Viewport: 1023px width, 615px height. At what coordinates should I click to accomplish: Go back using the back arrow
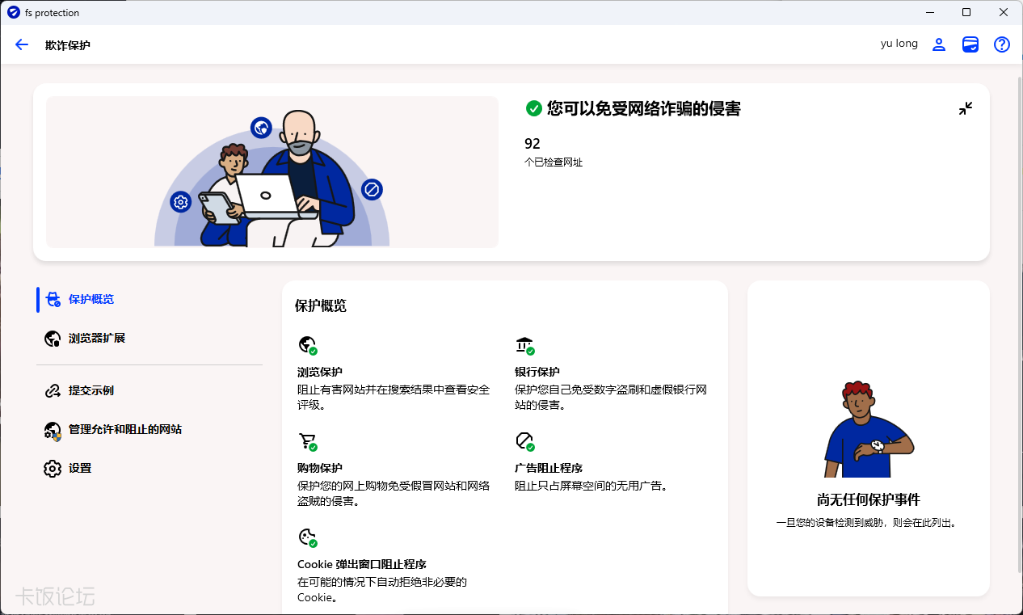(22, 44)
